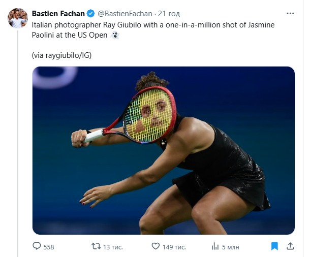Open the @BastienFachan handle link
Image resolution: width=310 pixels, height=257 pixels.
pos(124,14)
